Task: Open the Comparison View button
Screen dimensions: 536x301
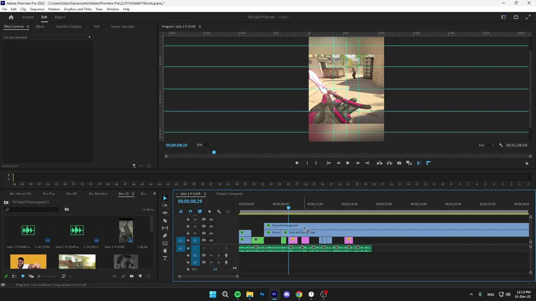Action: tap(409, 163)
